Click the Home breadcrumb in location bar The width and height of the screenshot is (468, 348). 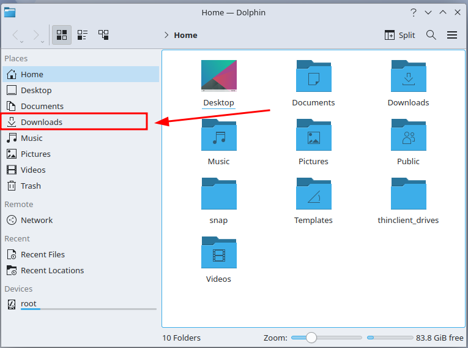(185, 35)
